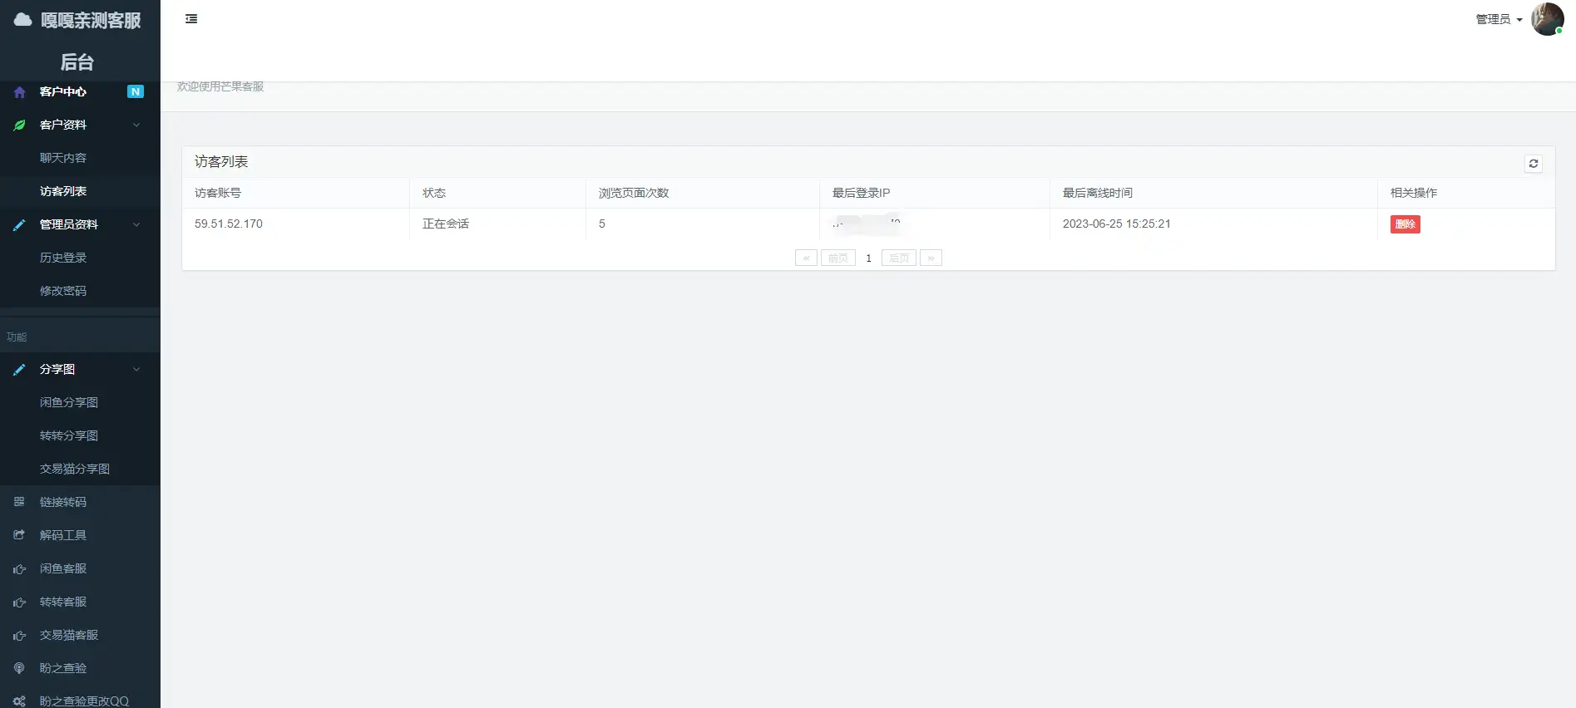Click the 最后离线时间 column header

[x=1098, y=193]
